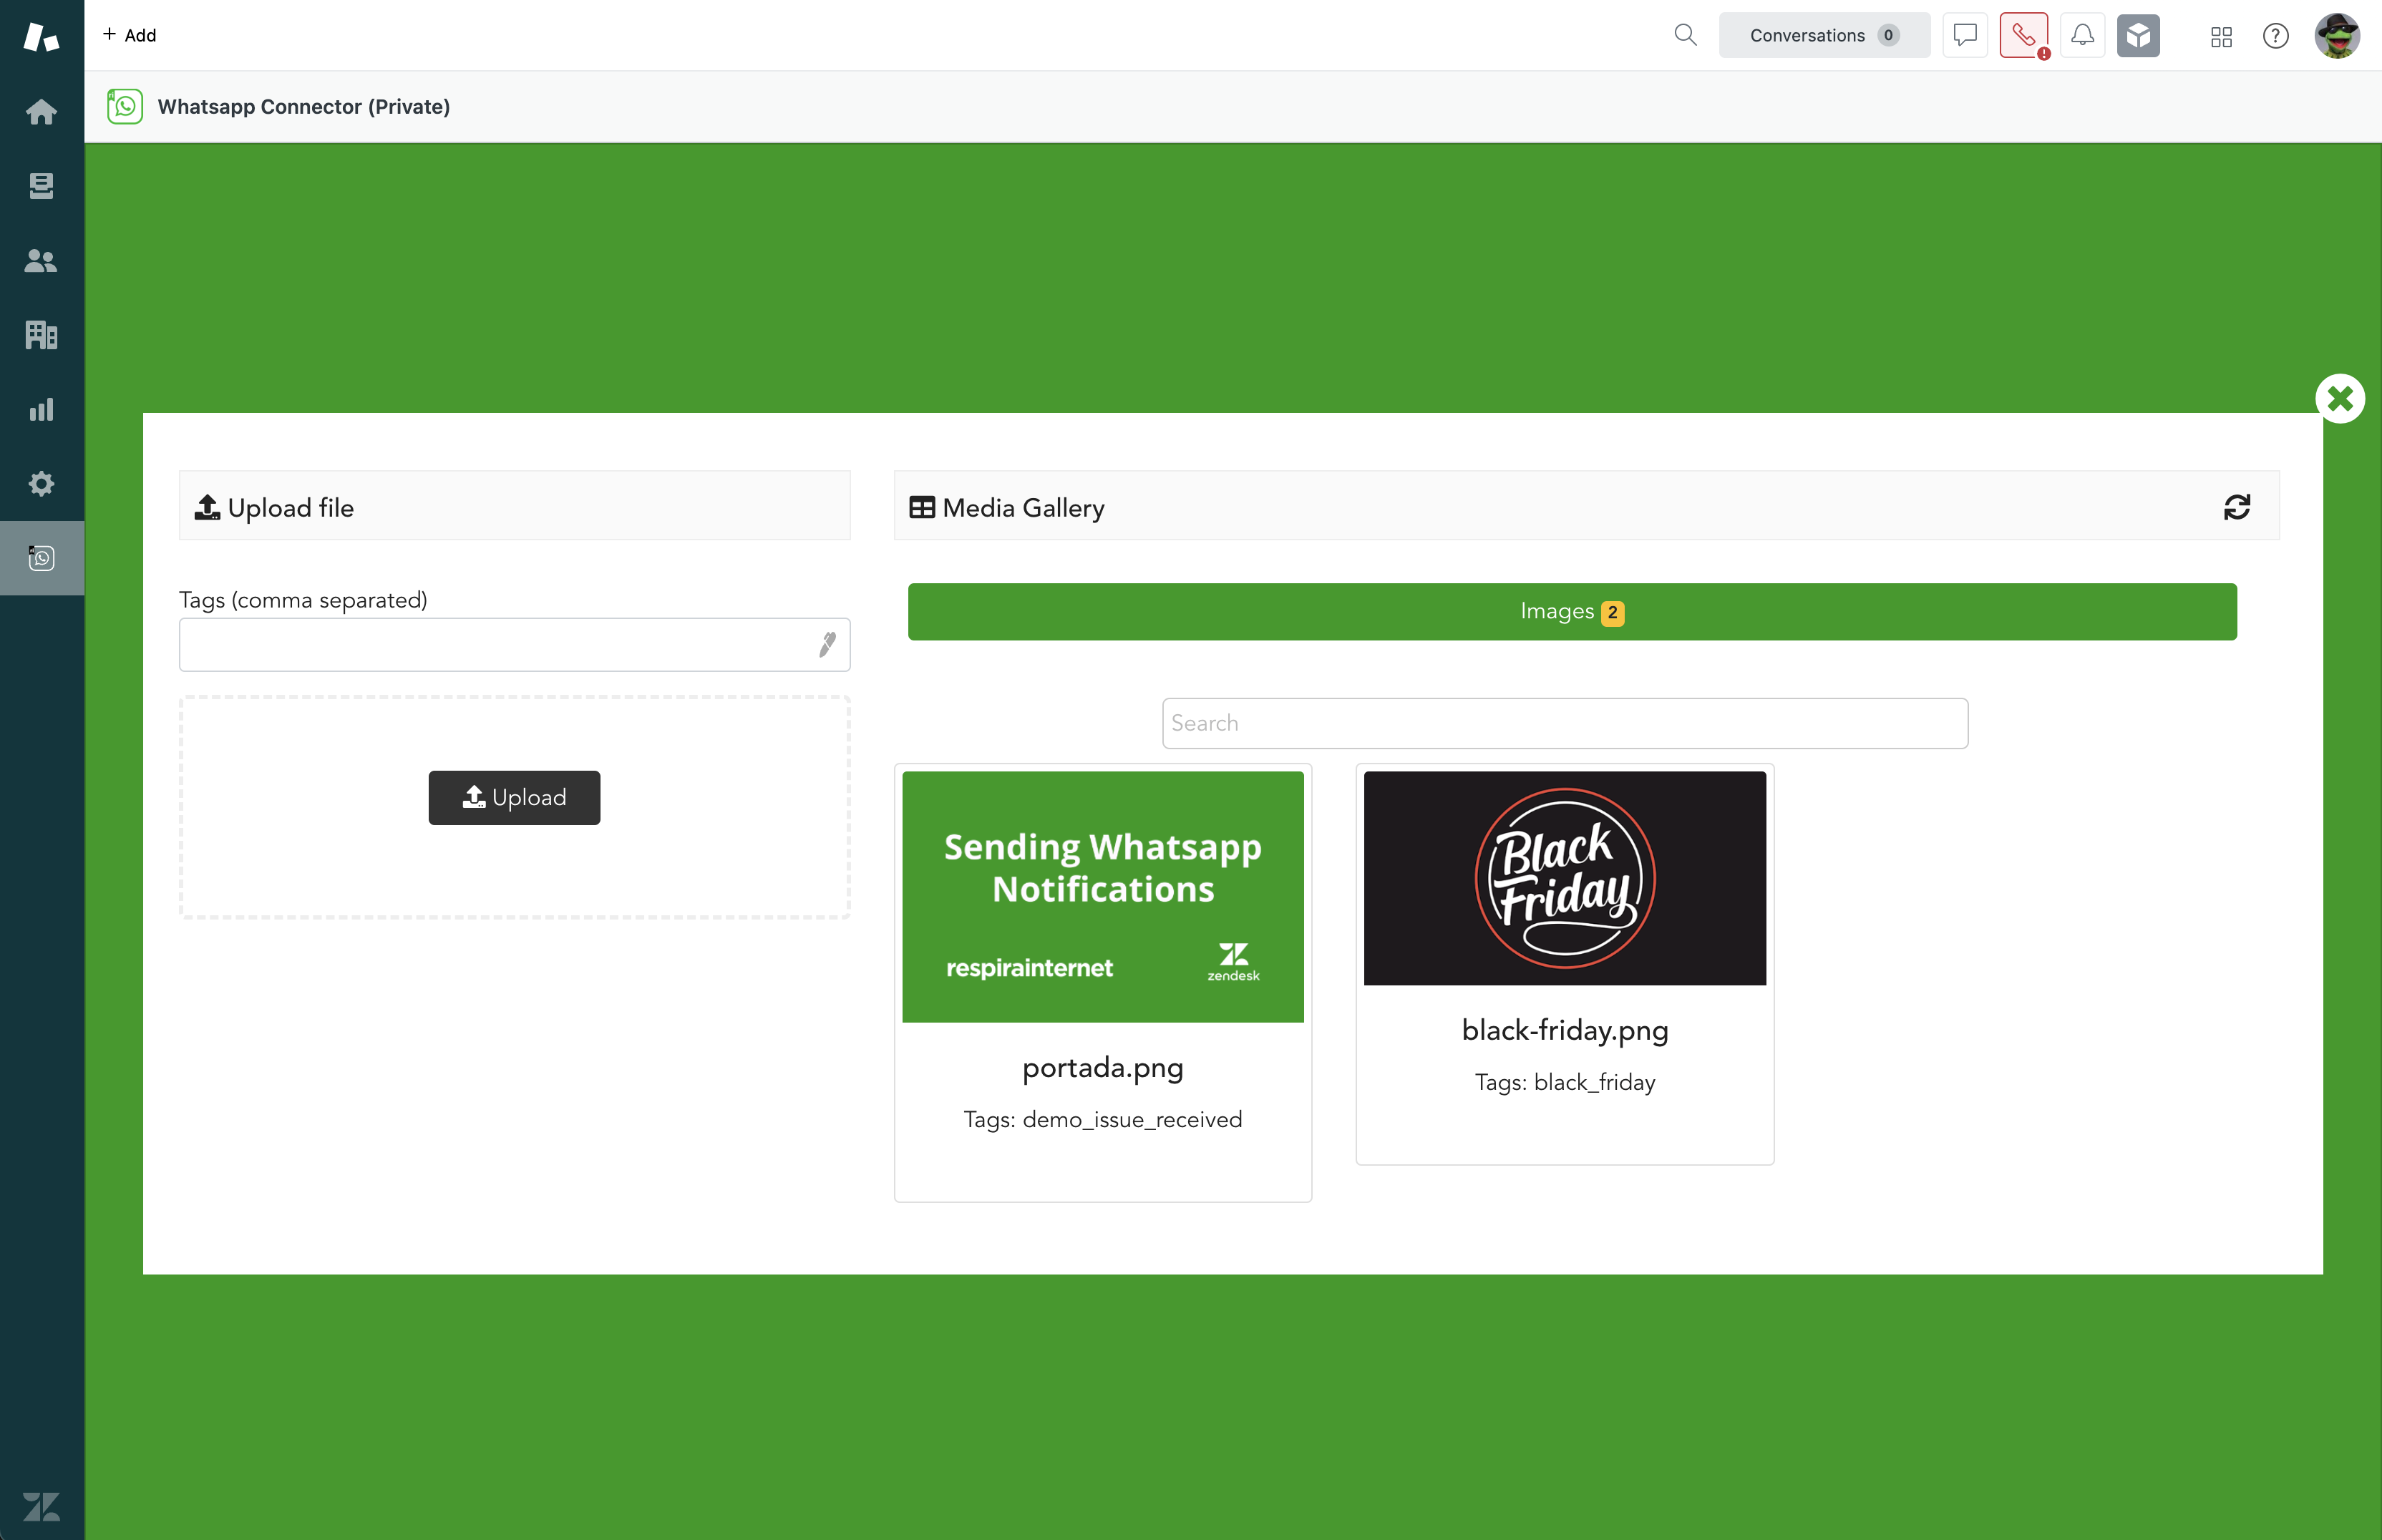The width and height of the screenshot is (2382, 1540).
Task: Click the 'Tags: demo_issue_received' text
Action: coord(1103,1120)
